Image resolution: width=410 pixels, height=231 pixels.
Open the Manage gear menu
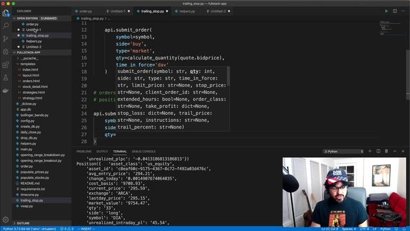coord(6,219)
